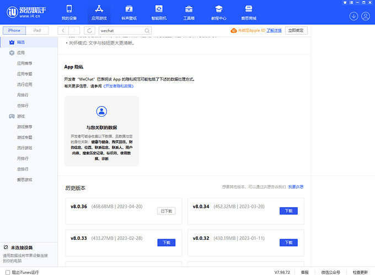Open the download manager arrow icon
Image resolution: width=375 pixels, height=275 pixels.
[x=353, y=16]
